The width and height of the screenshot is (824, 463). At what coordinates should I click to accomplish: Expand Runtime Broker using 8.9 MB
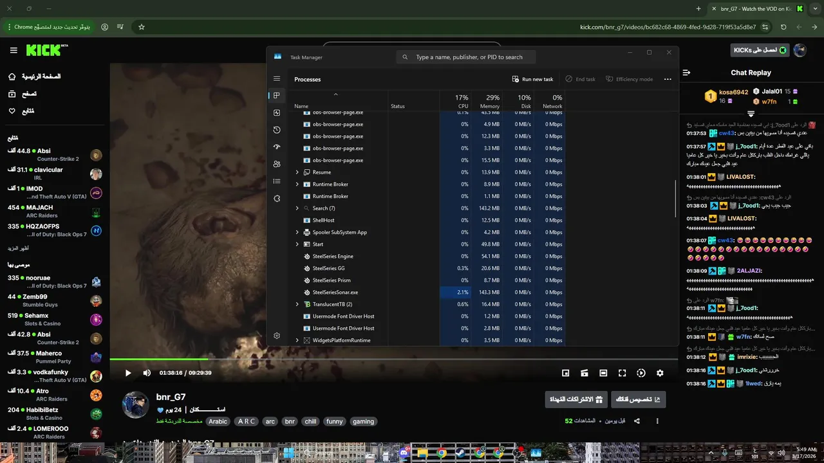point(297,185)
